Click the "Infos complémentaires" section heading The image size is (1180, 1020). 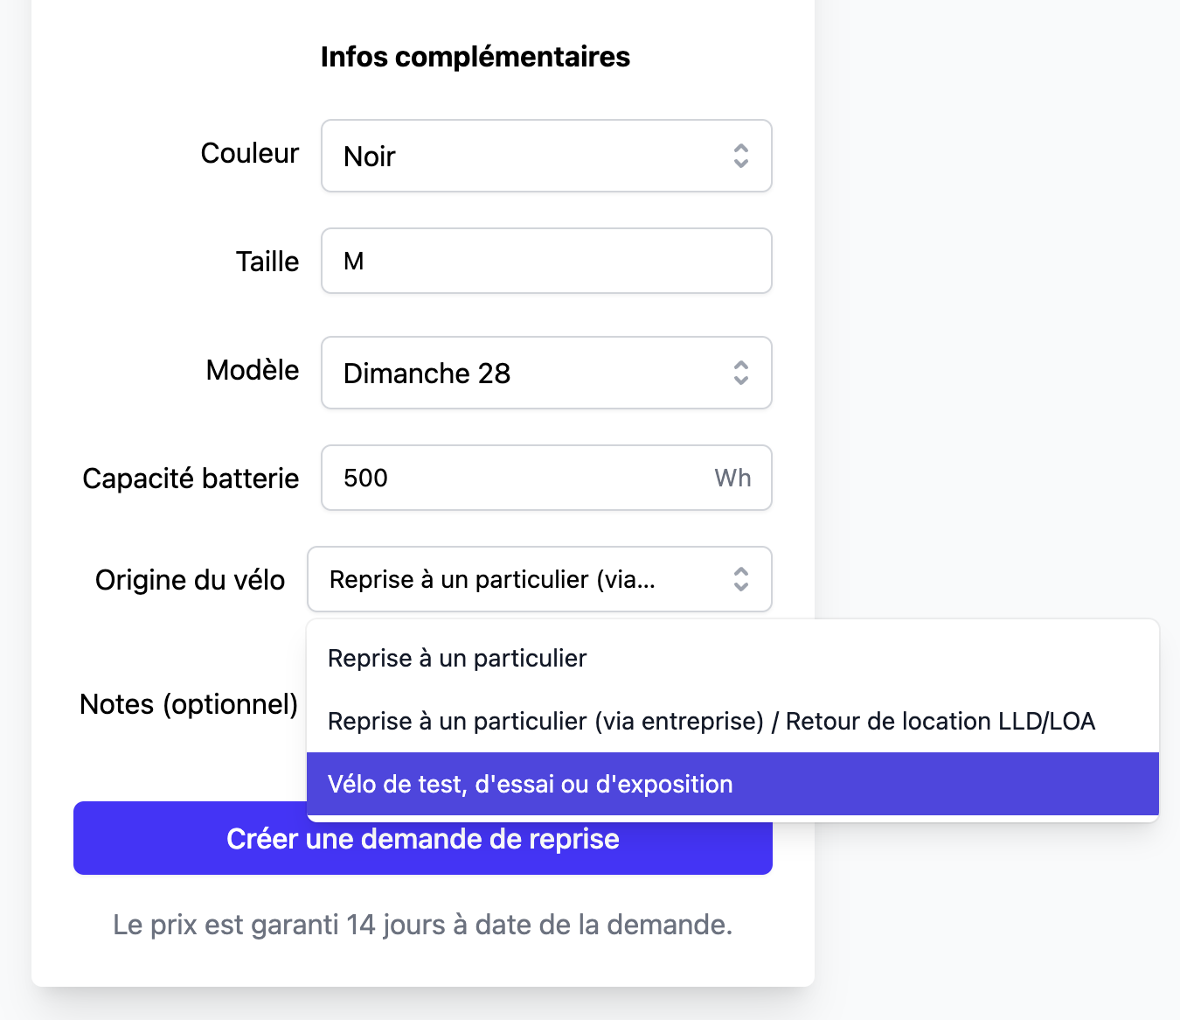coord(475,57)
